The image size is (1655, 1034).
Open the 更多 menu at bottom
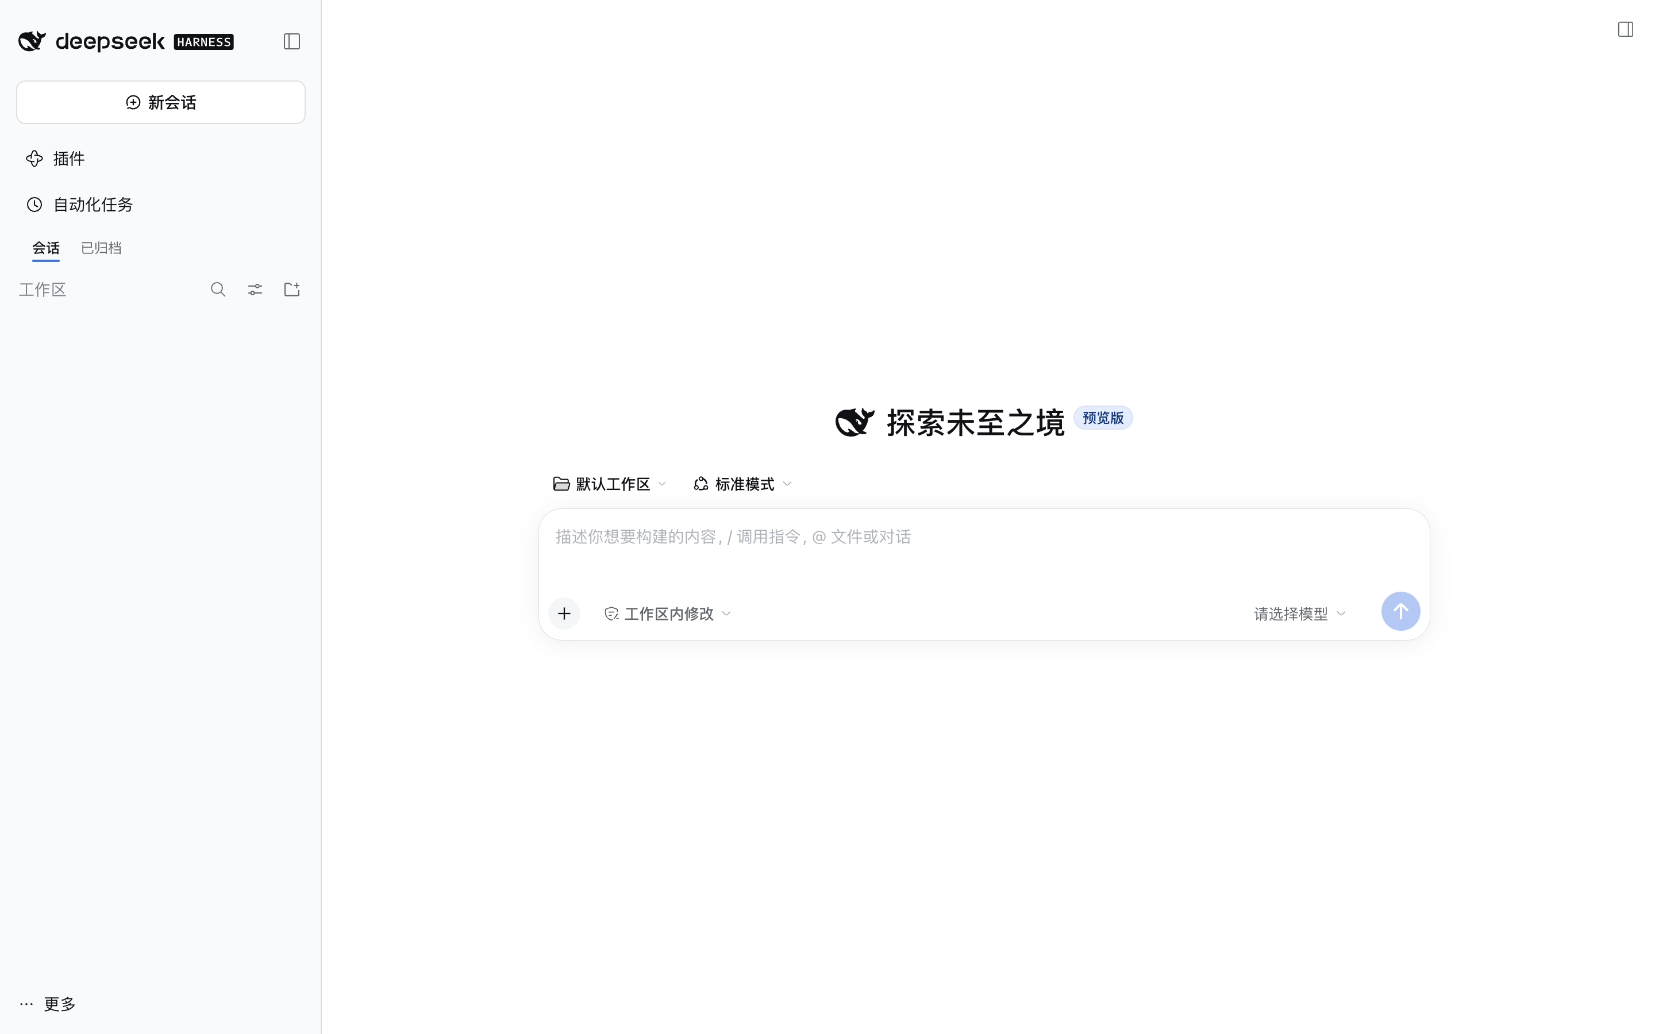(47, 1004)
